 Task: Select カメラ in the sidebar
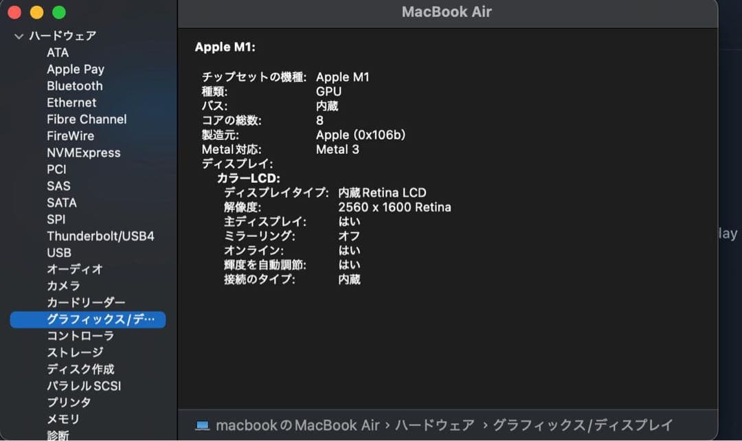[63, 286]
